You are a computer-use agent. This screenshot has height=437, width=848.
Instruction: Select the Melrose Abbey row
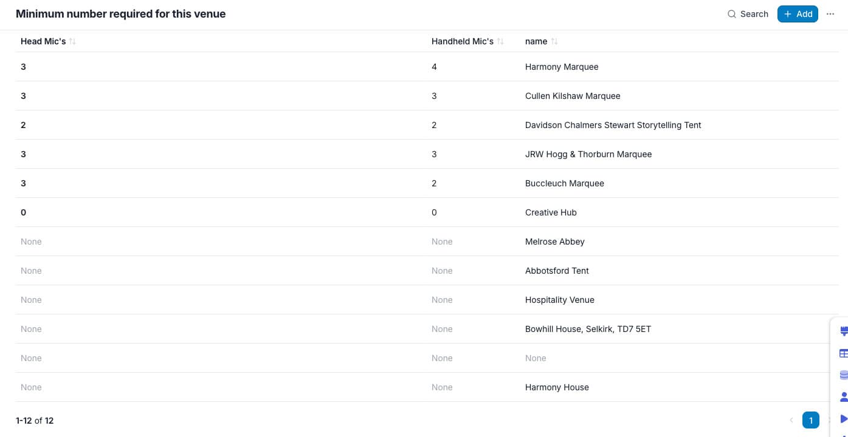(427, 242)
